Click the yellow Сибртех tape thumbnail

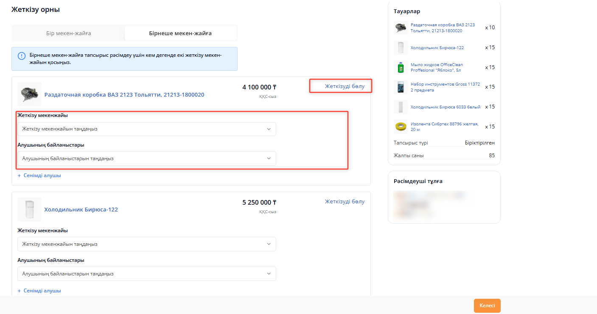[x=400, y=126]
